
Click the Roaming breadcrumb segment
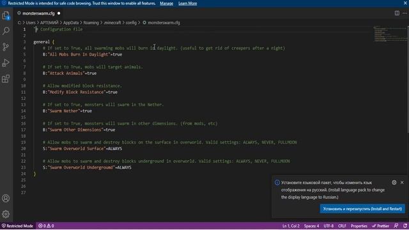tap(91, 23)
